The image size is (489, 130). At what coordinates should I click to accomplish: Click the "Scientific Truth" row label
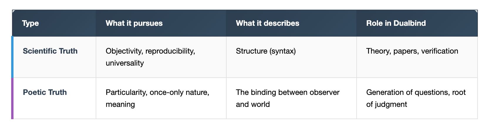click(50, 51)
